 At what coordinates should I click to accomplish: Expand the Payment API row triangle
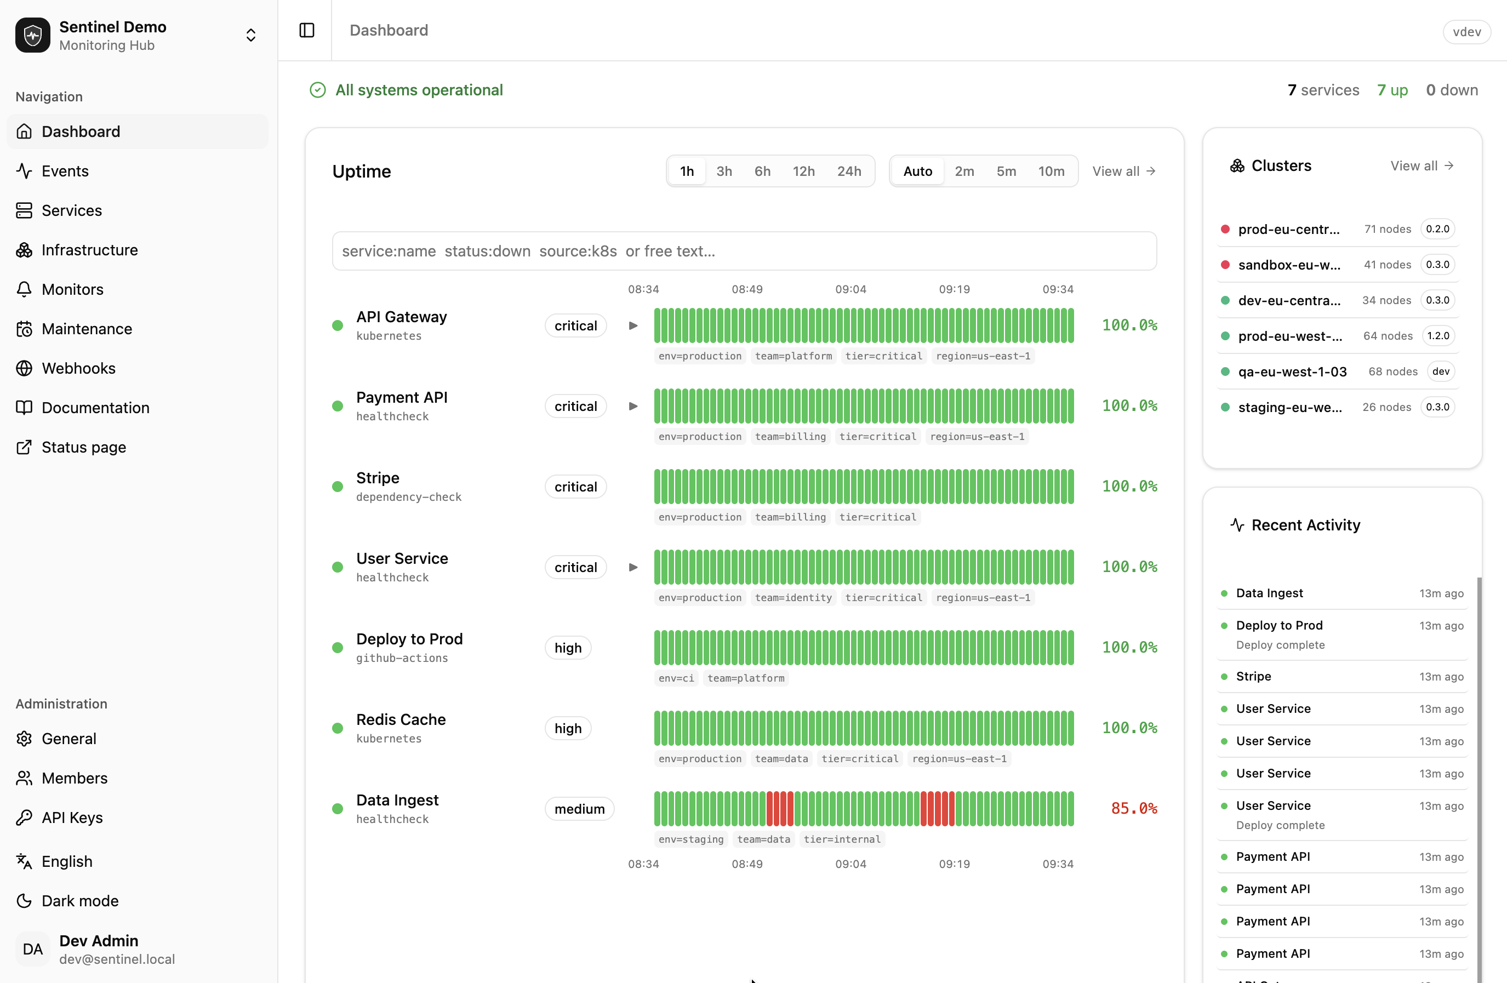click(632, 405)
